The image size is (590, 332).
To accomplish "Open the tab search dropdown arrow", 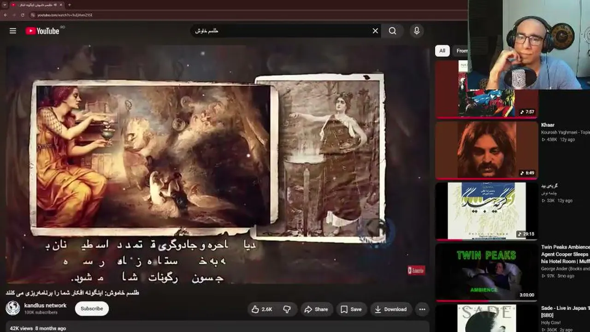I will tap(4, 5).
